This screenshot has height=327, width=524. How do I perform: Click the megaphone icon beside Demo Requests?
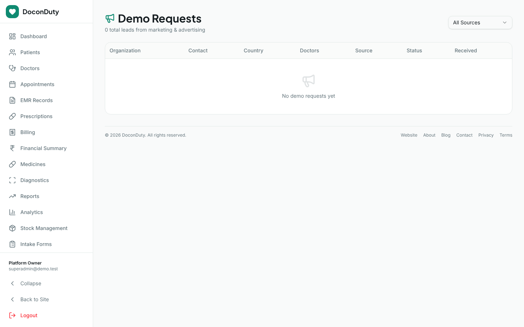[110, 18]
